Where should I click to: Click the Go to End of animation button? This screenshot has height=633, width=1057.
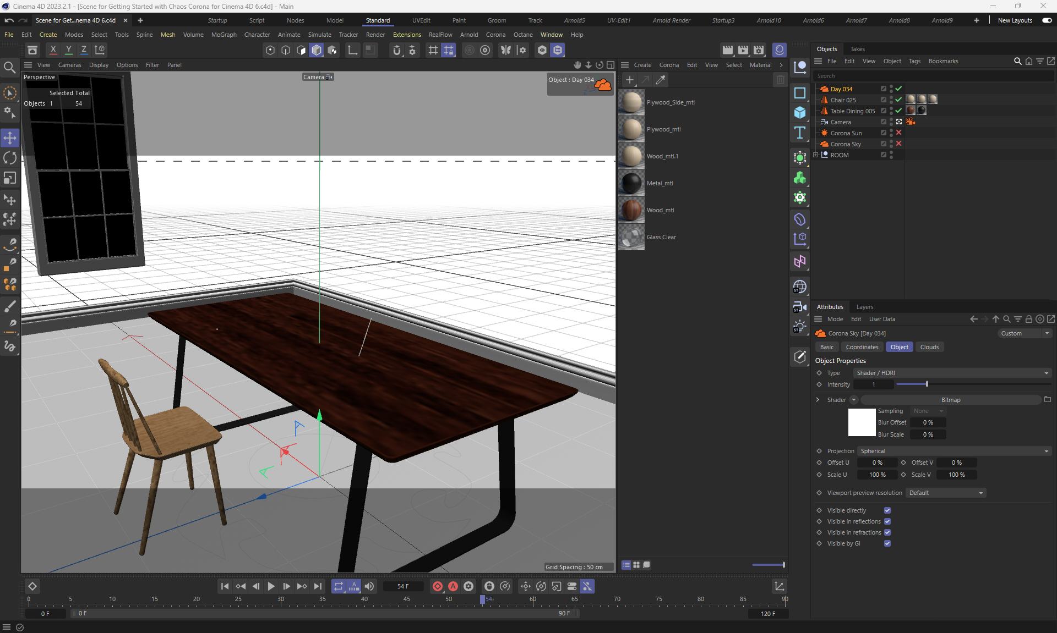pos(318,586)
